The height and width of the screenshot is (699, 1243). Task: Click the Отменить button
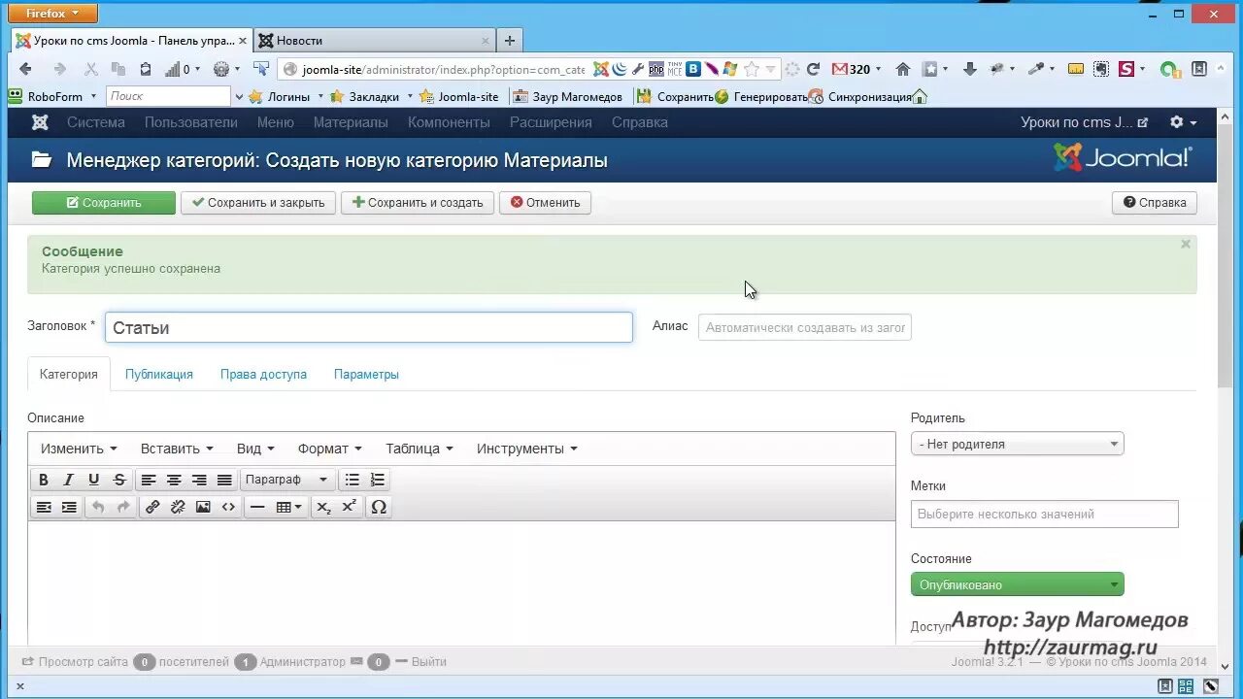[545, 203]
